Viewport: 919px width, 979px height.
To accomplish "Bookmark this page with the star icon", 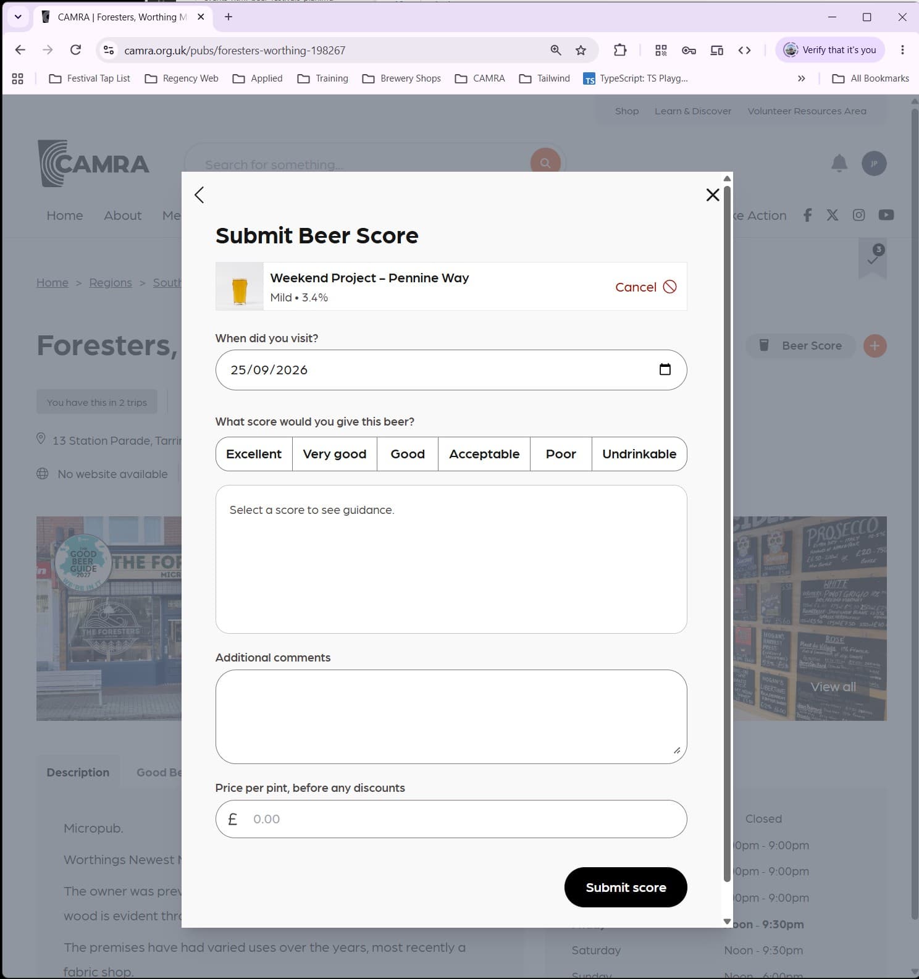I will pyautogui.click(x=581, y=50).
